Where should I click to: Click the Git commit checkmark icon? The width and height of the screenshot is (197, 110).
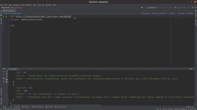181,8
